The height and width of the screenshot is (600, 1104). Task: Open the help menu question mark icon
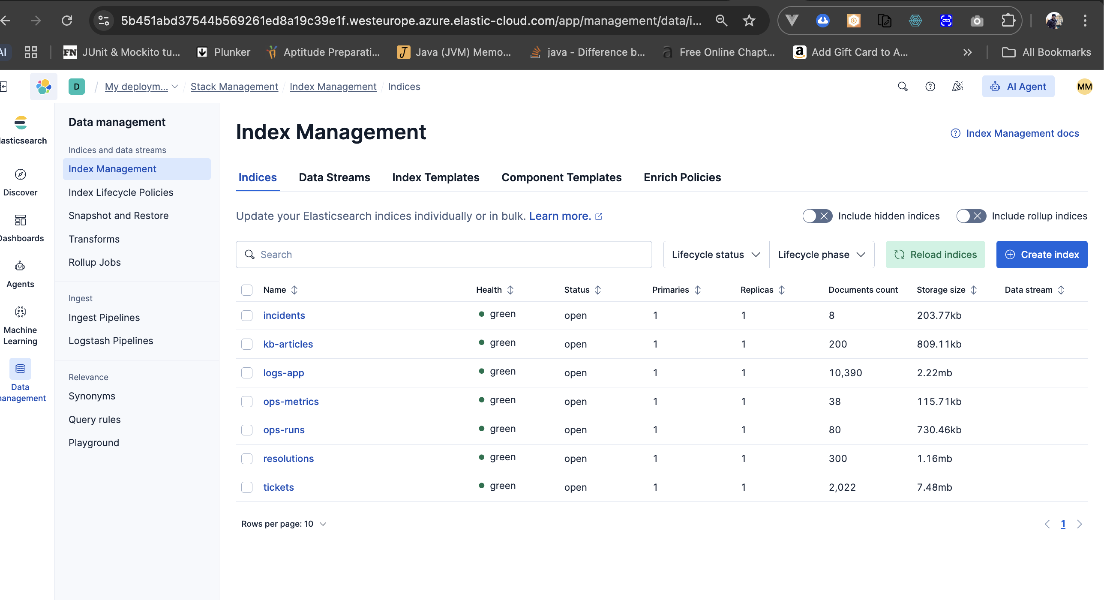[930, 87]
